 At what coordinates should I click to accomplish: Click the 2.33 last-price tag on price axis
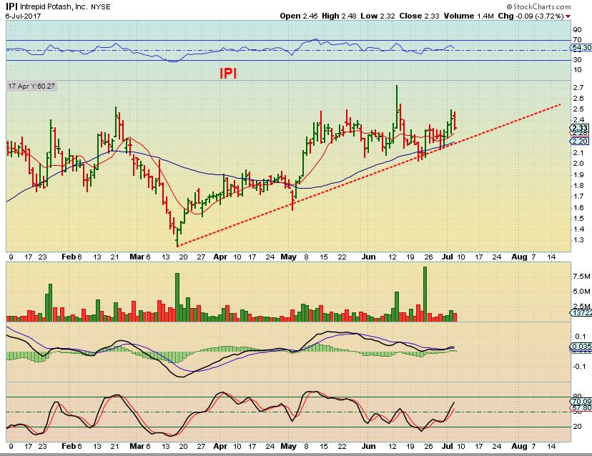(580, 128)
